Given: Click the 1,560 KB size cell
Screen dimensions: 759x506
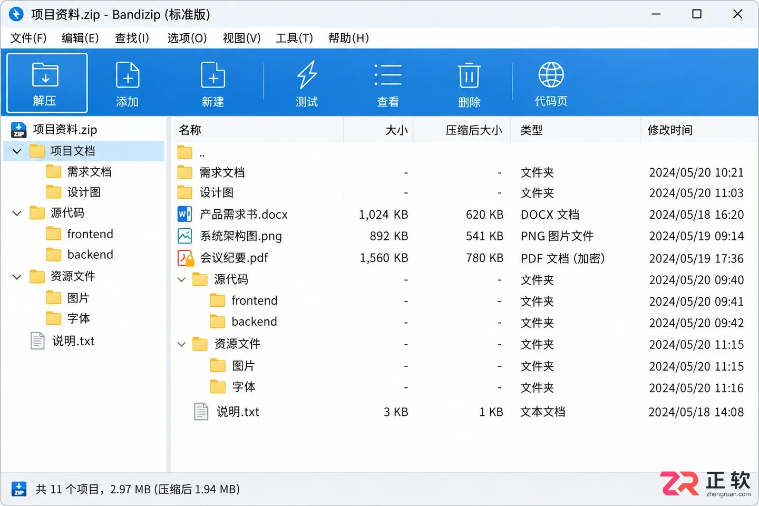Looking at the screenshot, I should coord(384,258).
